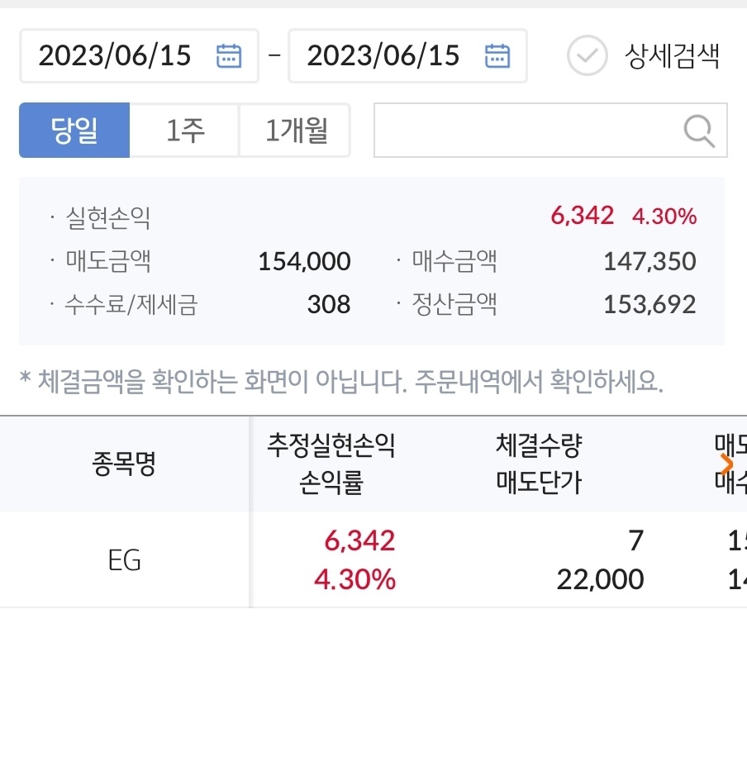Click the 추정실현손익 column header

point(331,445)
